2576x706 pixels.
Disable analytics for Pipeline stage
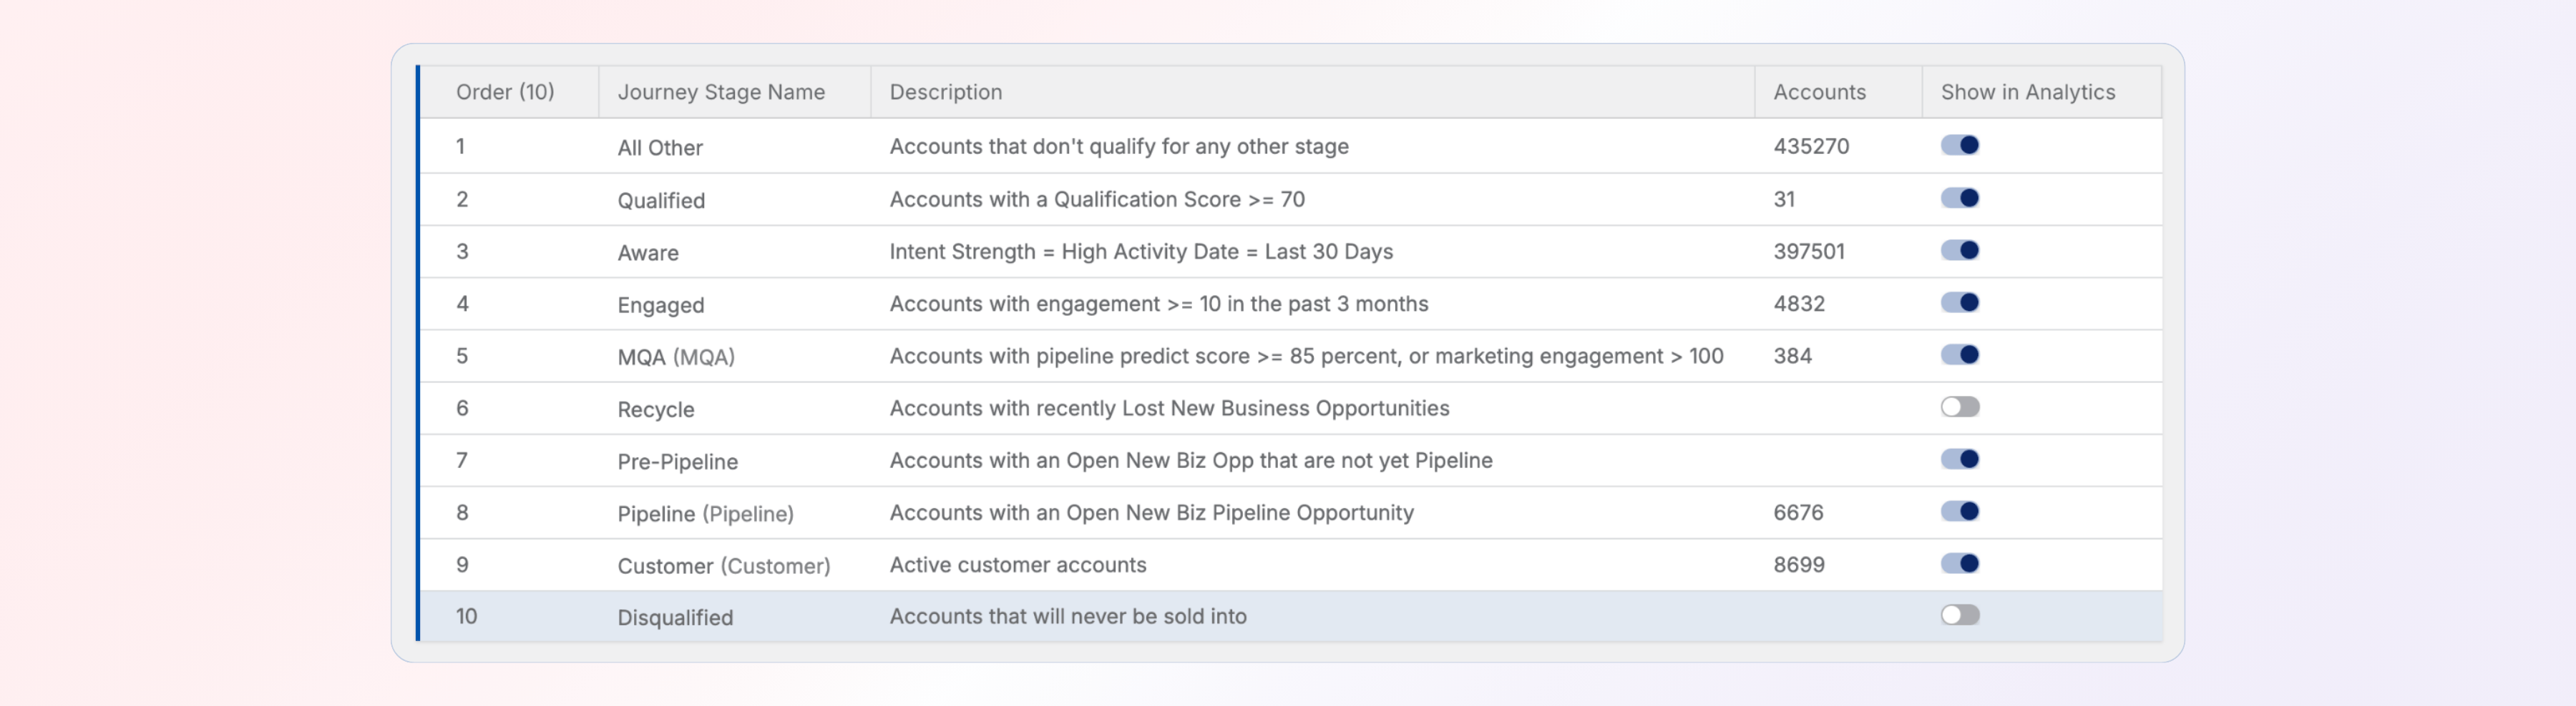pyautogui.click(x=1959, y=512)
